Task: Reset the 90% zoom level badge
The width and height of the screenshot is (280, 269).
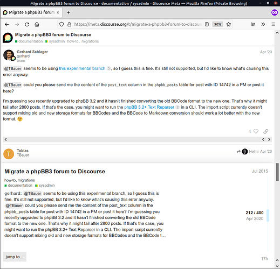Action: point(217,24)
